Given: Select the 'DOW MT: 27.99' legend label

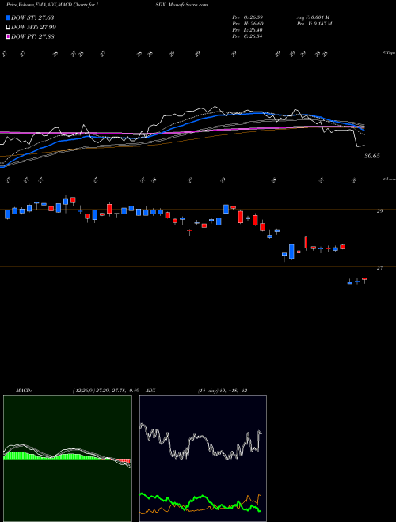Looking at the screenshot, I should pyautogui.click(x=33, y=28).
